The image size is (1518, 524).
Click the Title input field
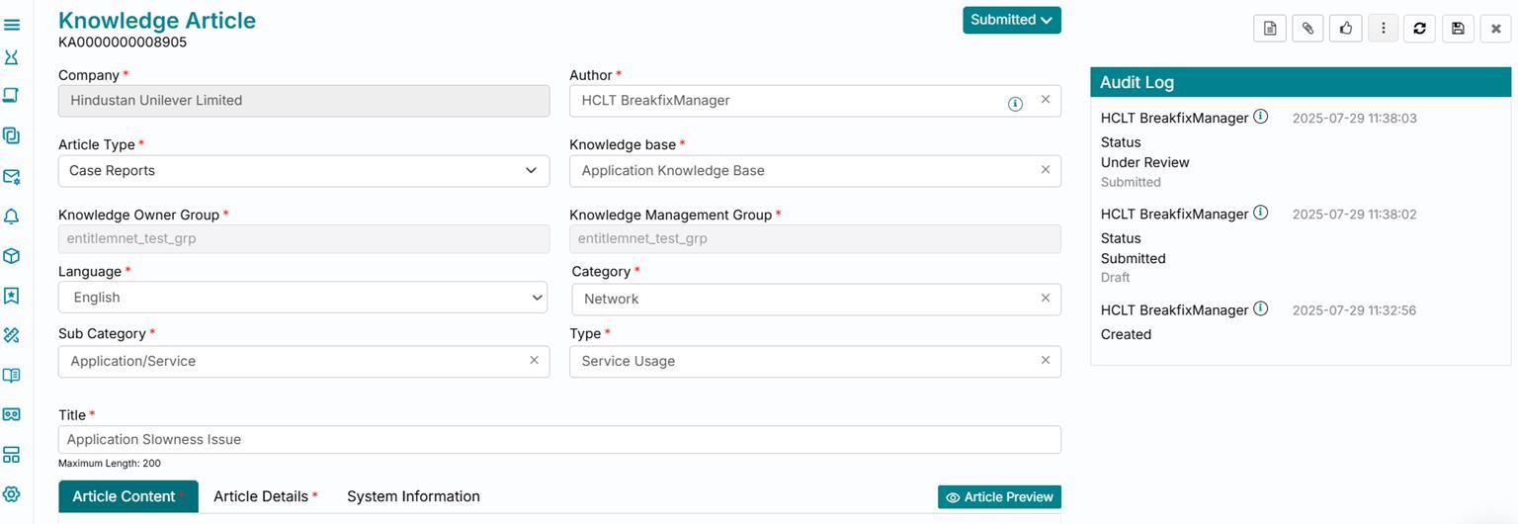point(558,440)
